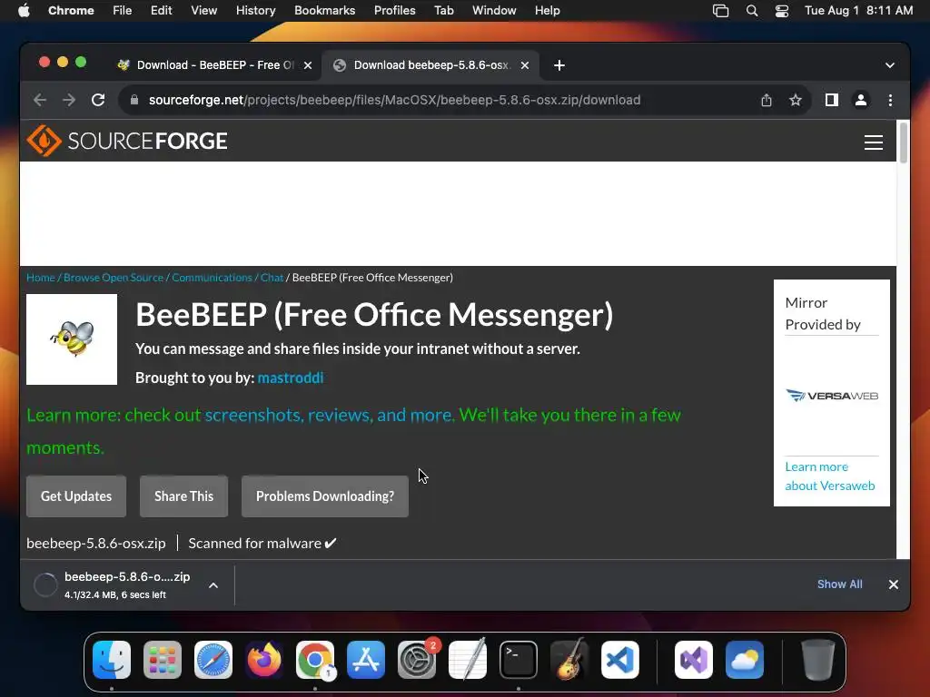Click Spotlight search icon in menu bar
930x697 pixels.
point(751,11)
